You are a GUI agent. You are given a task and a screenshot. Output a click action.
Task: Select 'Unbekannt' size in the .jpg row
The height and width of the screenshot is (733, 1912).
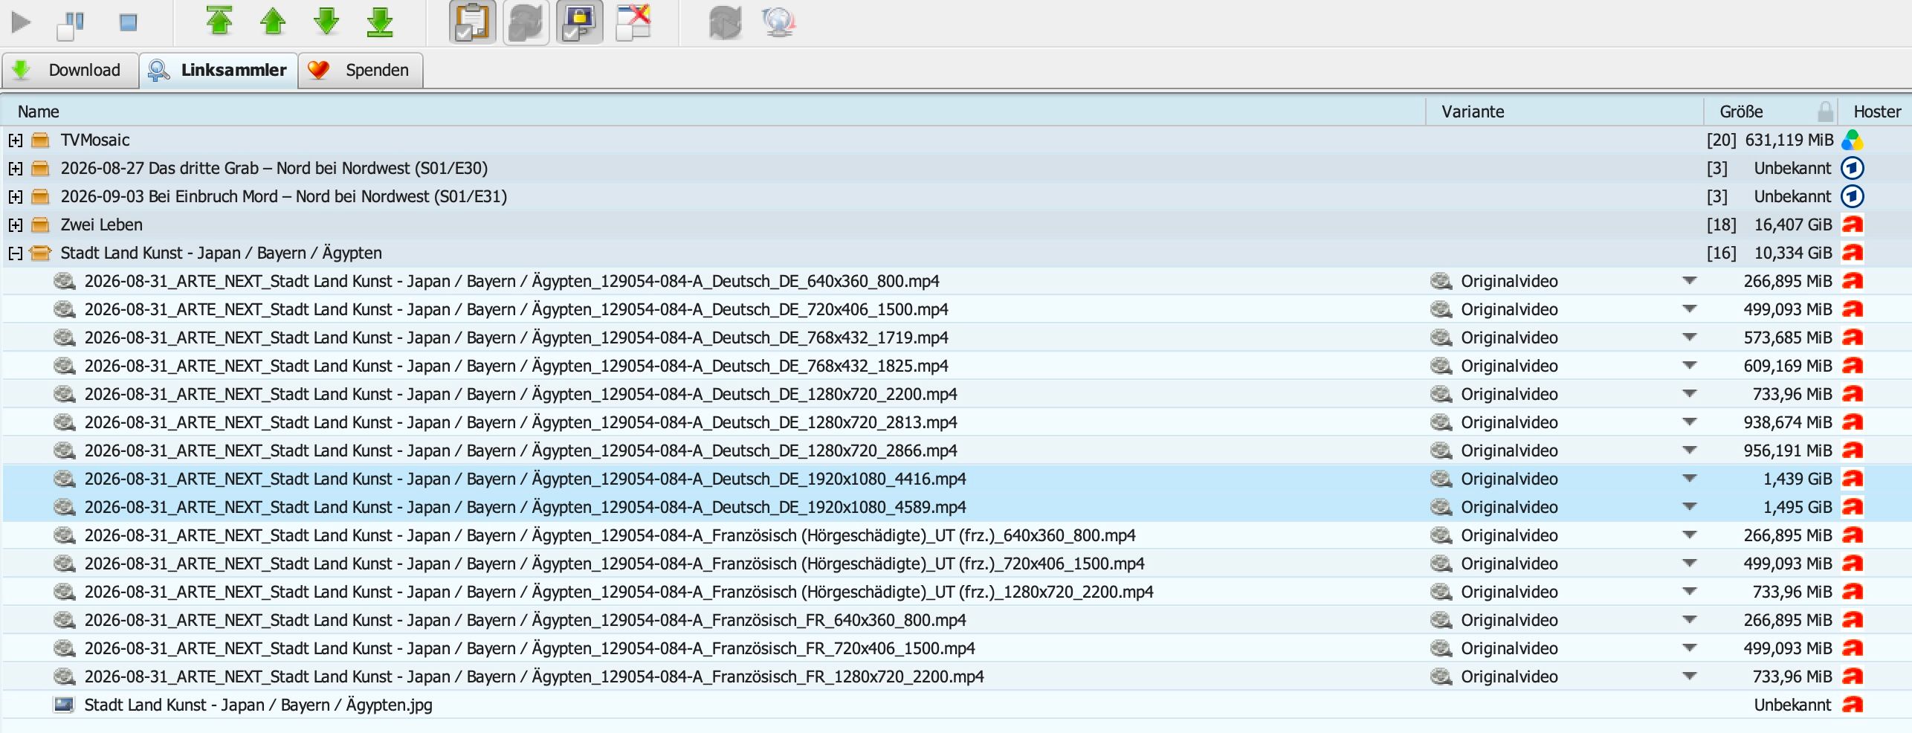click(1793, 705)
